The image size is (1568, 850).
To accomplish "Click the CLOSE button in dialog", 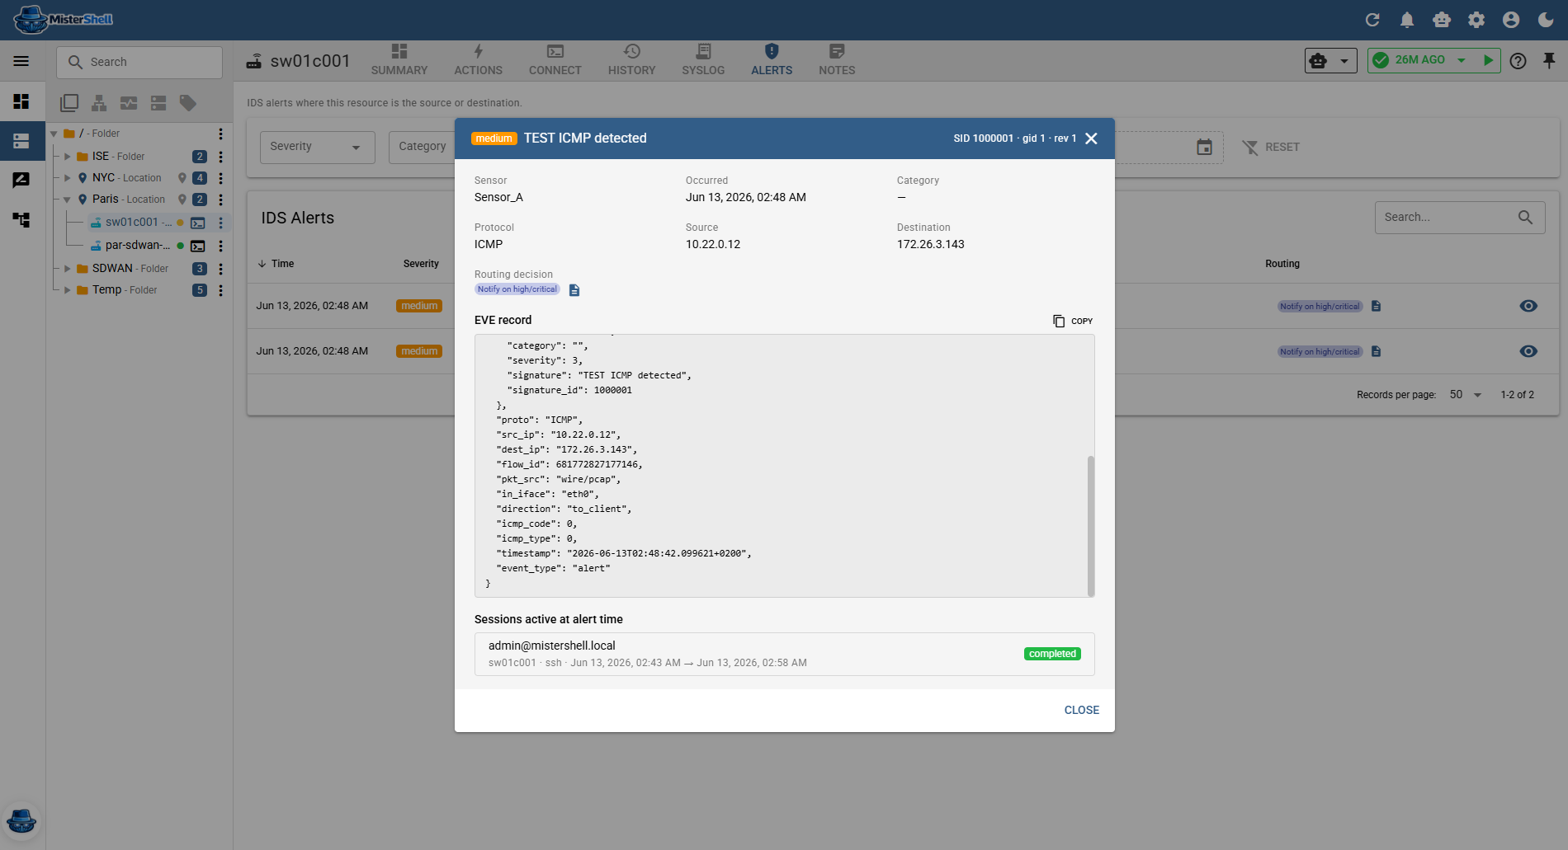I will pyautogui.click(x=1081, y=710).
